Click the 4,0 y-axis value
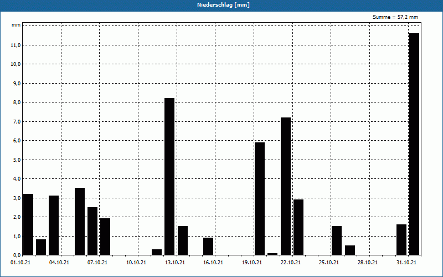The height and width of the screenshot is (277, 443). 17,178
